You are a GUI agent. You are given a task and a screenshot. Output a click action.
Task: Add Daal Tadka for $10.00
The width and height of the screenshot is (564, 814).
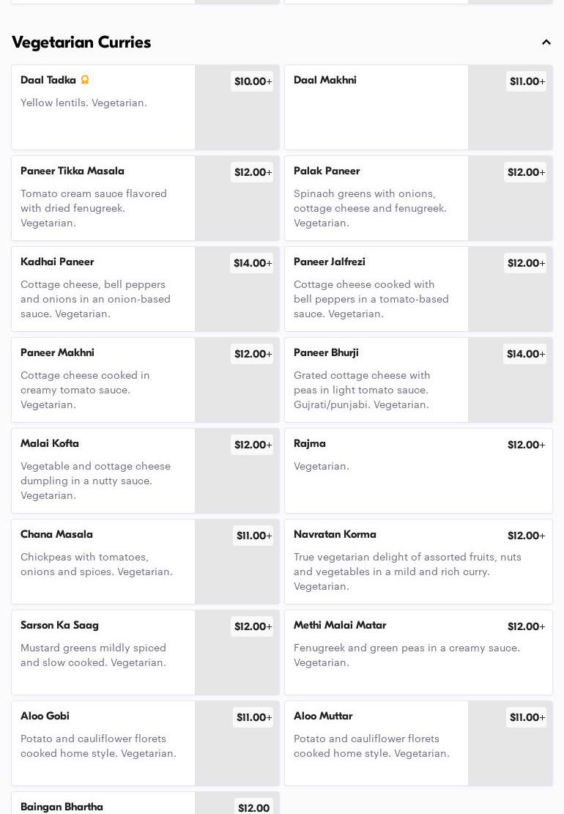pos(253,81)
